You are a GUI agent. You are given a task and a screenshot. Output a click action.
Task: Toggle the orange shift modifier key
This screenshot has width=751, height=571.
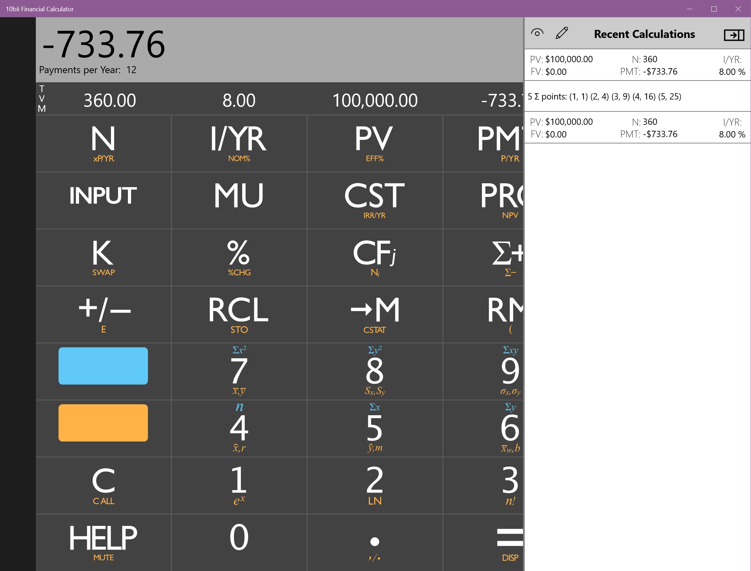click(x=104, y=423)
